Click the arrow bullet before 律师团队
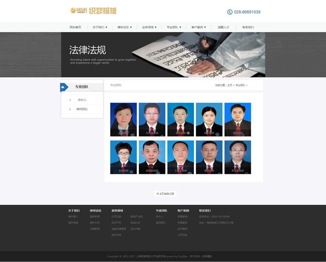This screenshot has height=262, width=326. pyautogui.click(x=70, y=109)
